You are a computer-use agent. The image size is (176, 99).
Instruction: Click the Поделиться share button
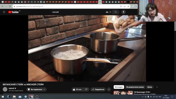click(x=98, y=89)
